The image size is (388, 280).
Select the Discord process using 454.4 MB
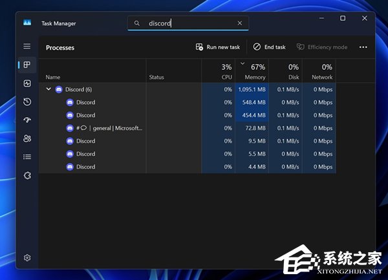(x=188, y=115)
